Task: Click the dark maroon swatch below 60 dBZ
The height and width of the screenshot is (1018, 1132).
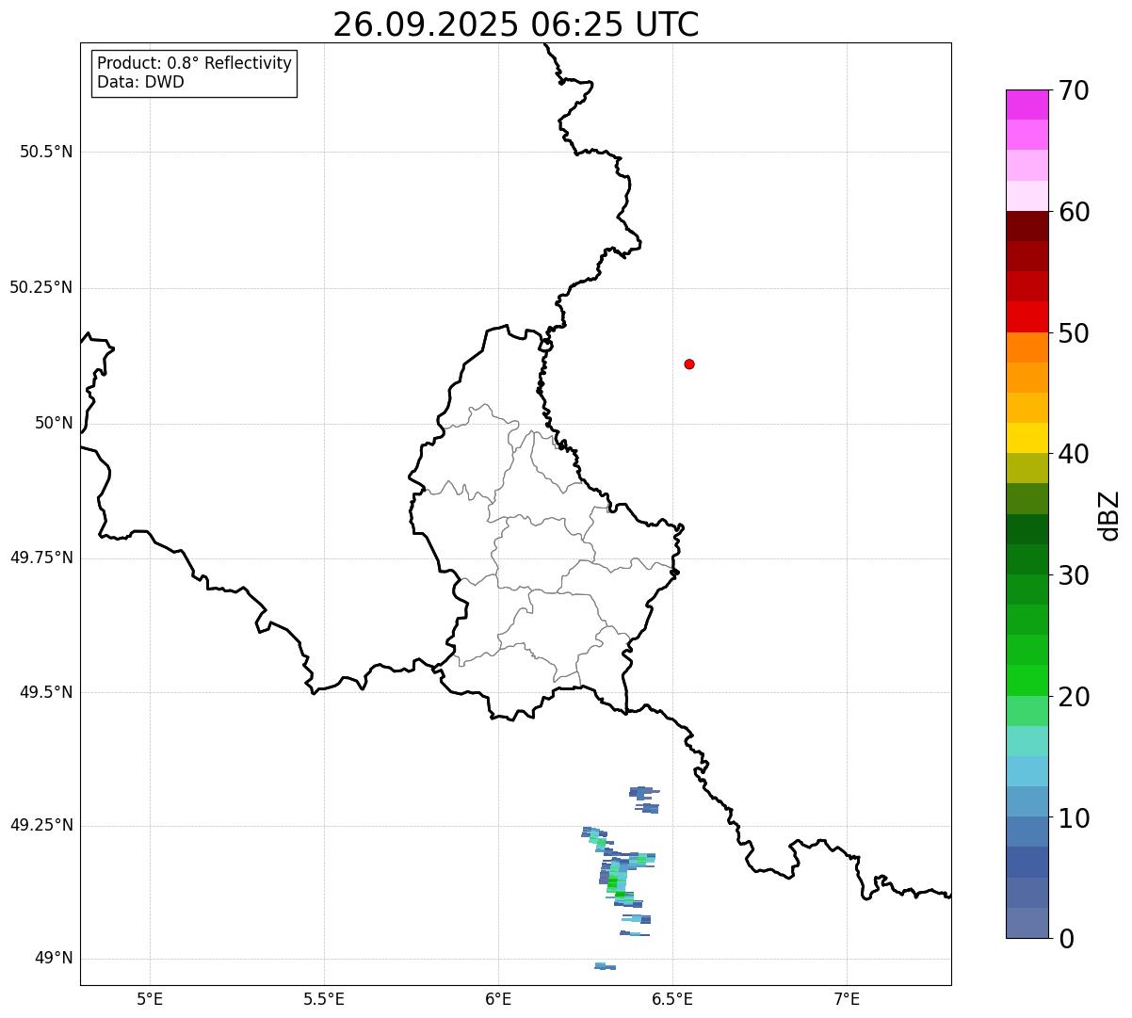Action: pos(1027,226)
